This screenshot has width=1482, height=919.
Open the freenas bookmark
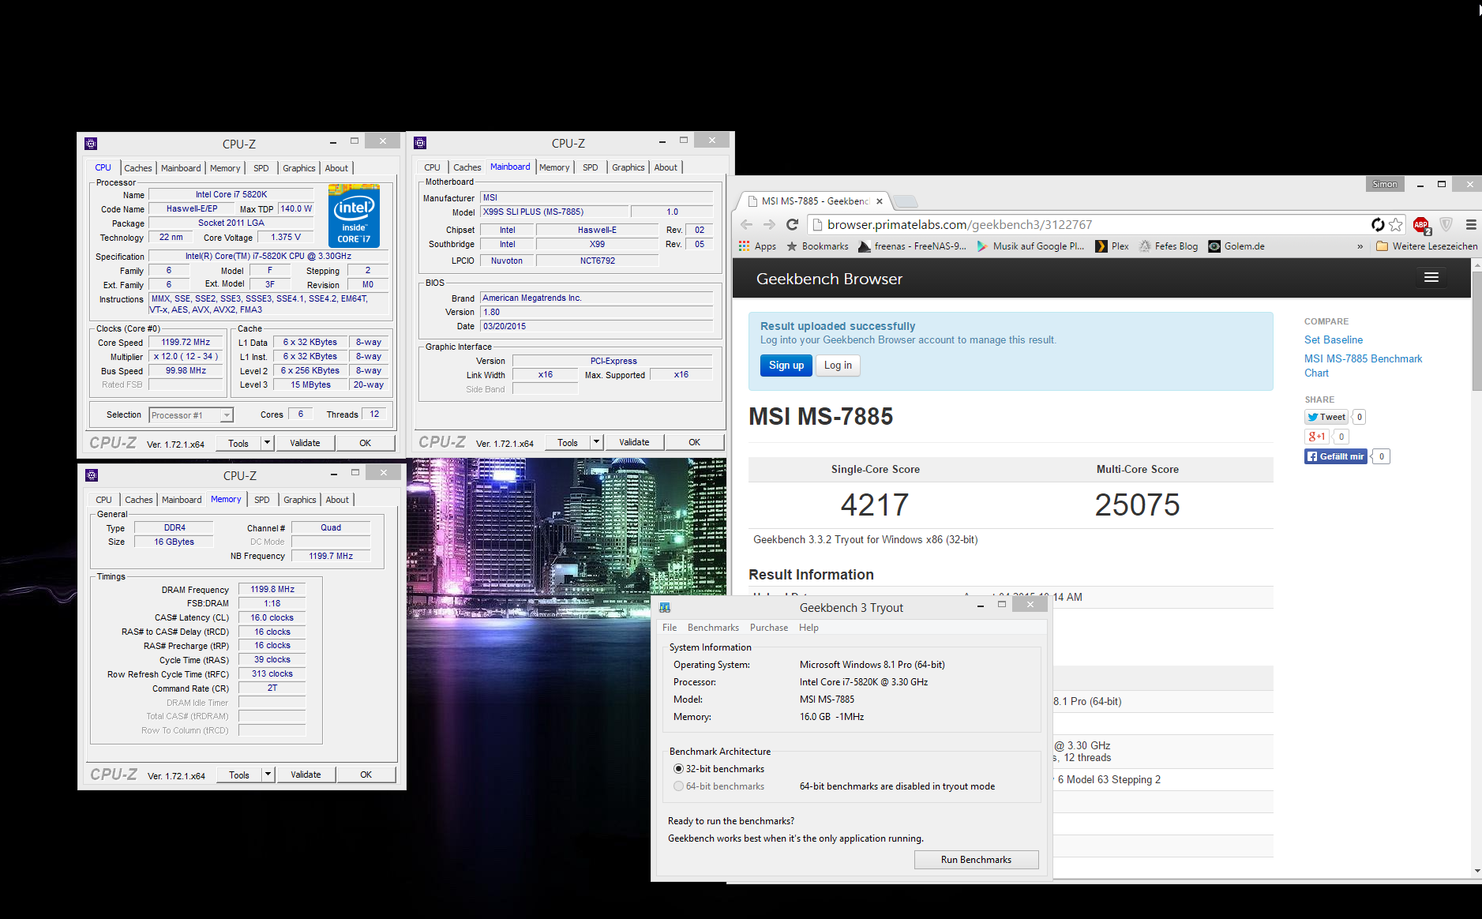[912, 246]
